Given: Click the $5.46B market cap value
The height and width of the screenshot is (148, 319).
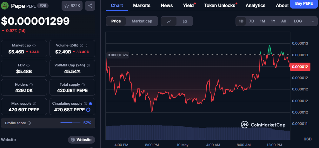Looking at the screenshot, I should coord(16,52).
